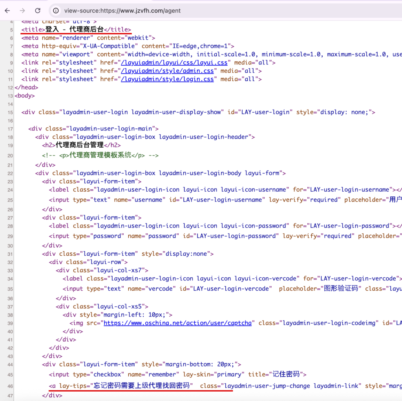
Task: Reload the page with the refresh icon
Action: click(x=38, y=11)
